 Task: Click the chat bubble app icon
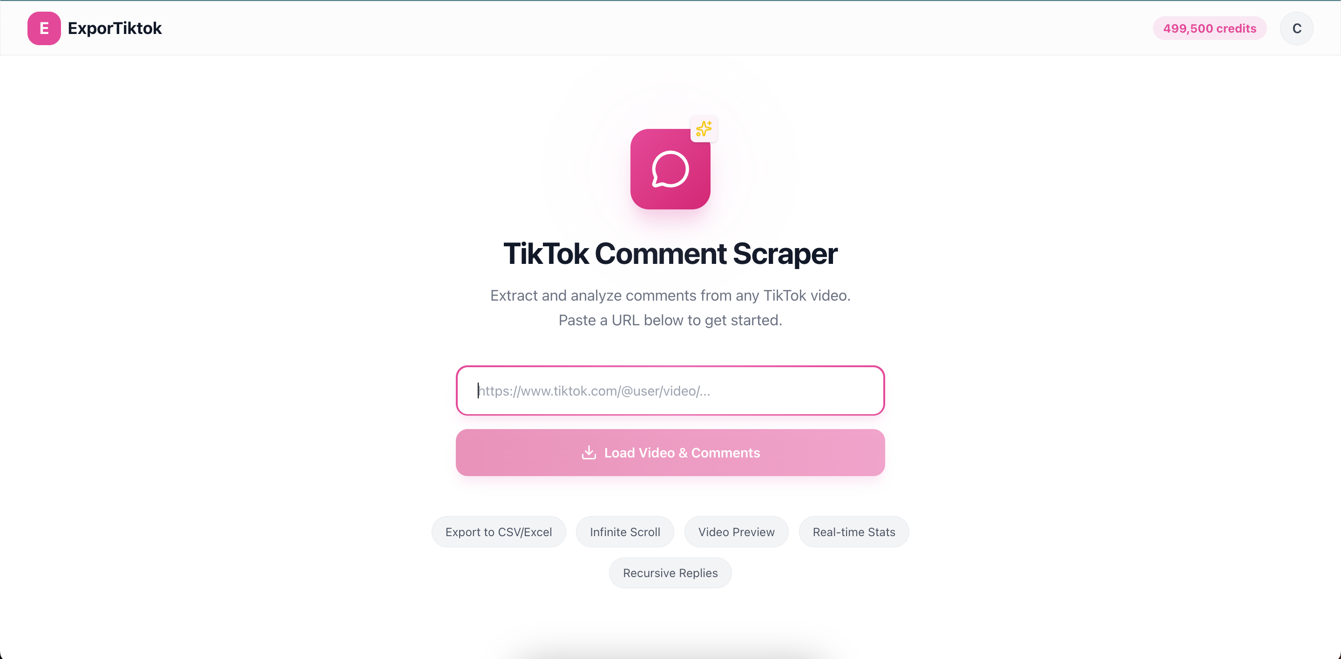[x=670, y=169]
